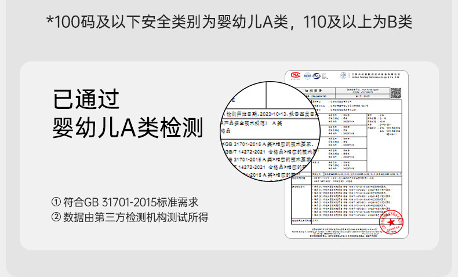Click the size safety category notice at top

pos(229,22)
